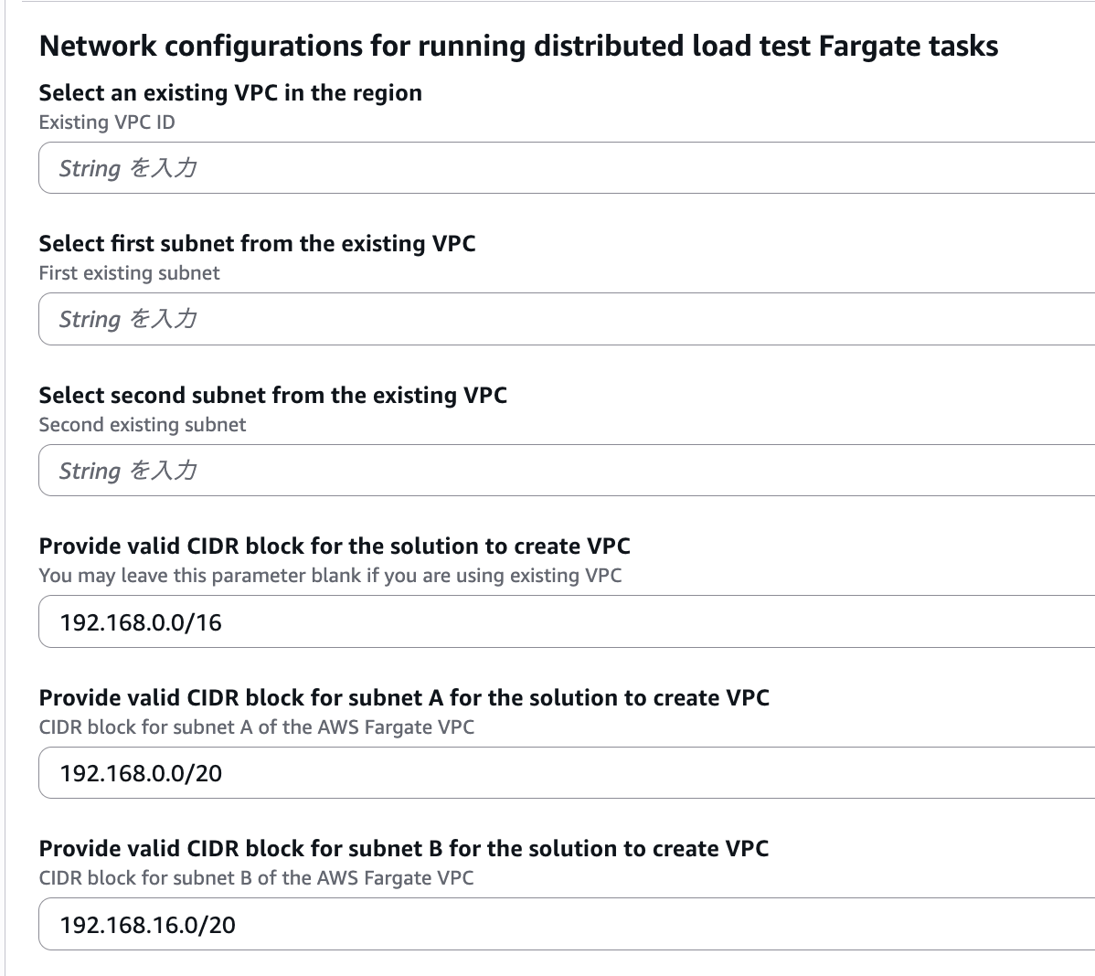Click the 'Select an existing VPC in the region' label
1095x976 pixels.
pos(230,93)
